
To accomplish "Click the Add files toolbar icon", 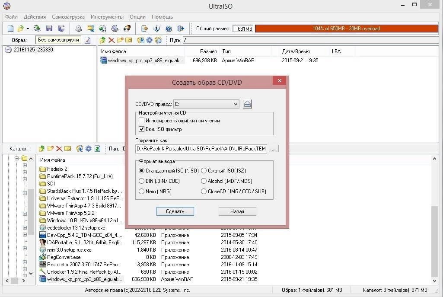I will 144,29.
